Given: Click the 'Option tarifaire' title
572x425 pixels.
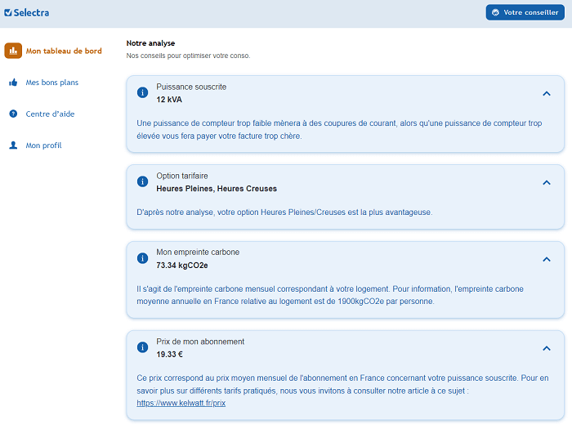Looking at the screenshot, I should [182, 176].
